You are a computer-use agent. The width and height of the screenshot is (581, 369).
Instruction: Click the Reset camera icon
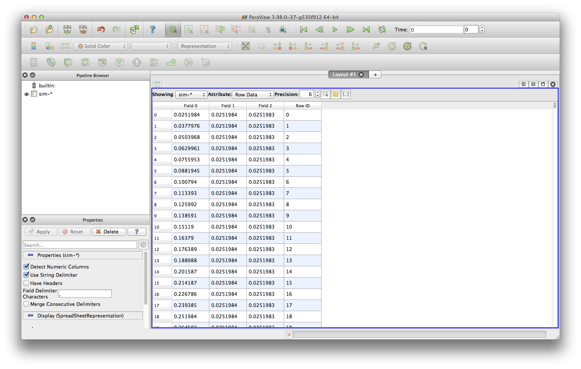click(246, 46)
